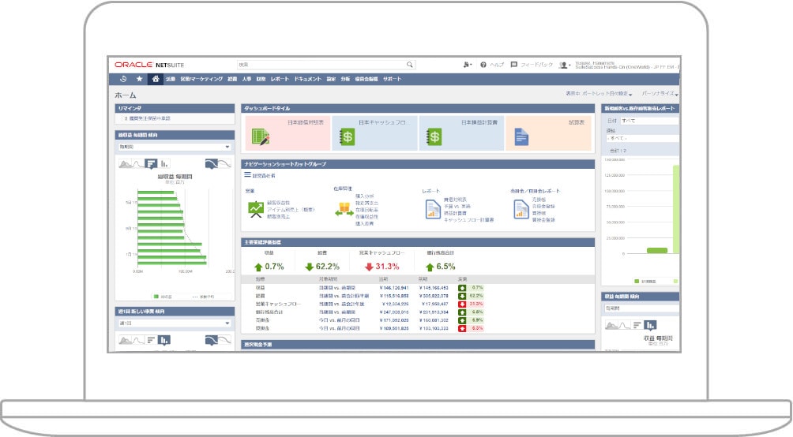Click red arrow in 営業キャッシュフロー table row
The image size is (793, 437).
[x=462, y=304]
